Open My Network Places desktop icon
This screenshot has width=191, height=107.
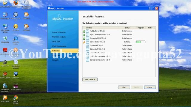[5, 29]
